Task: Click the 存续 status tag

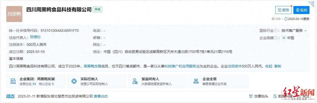Action: tap(97, 10)
